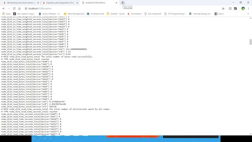The image size is (252, 142).
Task: Click the grey extension icon after the star
Action: point(230,9)
